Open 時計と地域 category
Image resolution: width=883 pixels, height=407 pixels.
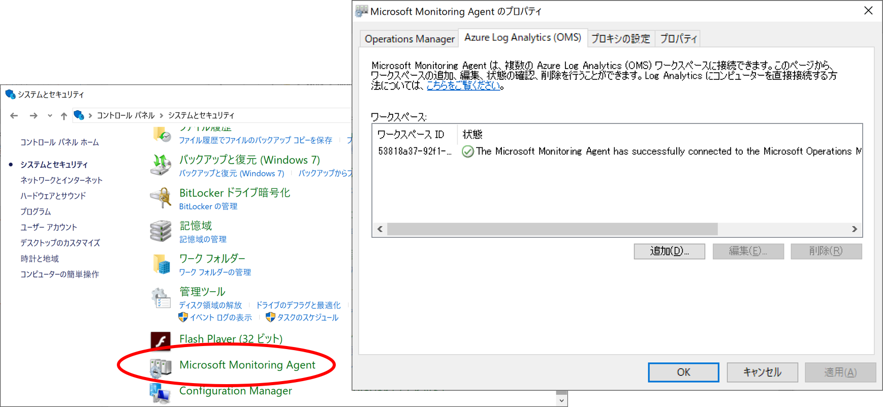click(40, 259)
